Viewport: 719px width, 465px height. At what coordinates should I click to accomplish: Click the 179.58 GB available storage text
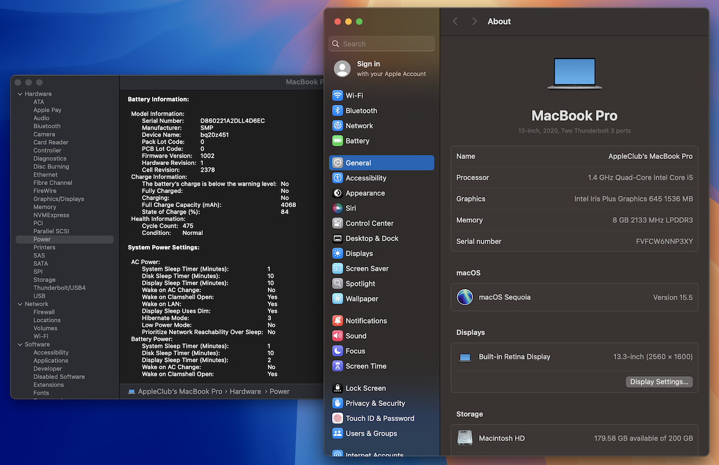(644, 439)
